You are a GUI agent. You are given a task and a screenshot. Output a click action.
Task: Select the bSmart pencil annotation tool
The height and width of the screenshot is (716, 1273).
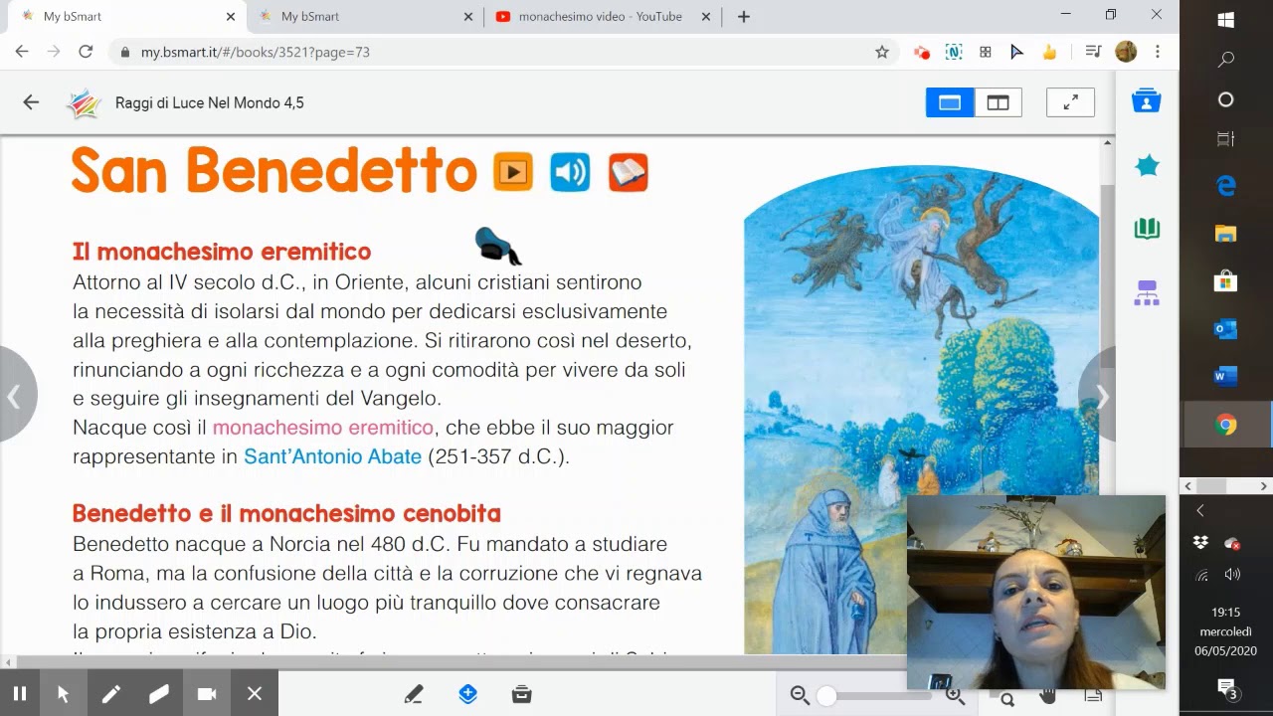[414, 694]
